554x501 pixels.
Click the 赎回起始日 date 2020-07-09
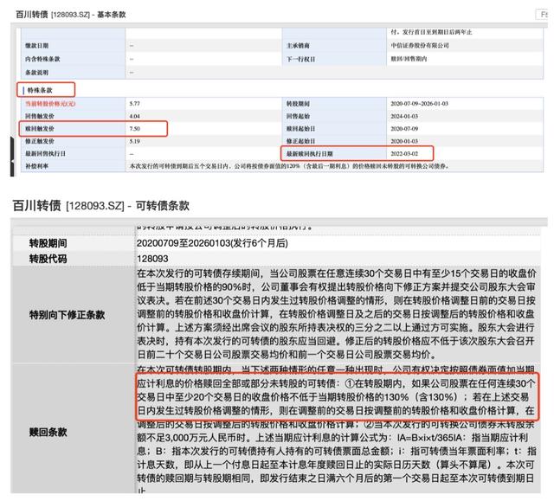pyautogui.click(x=404, y=129)
